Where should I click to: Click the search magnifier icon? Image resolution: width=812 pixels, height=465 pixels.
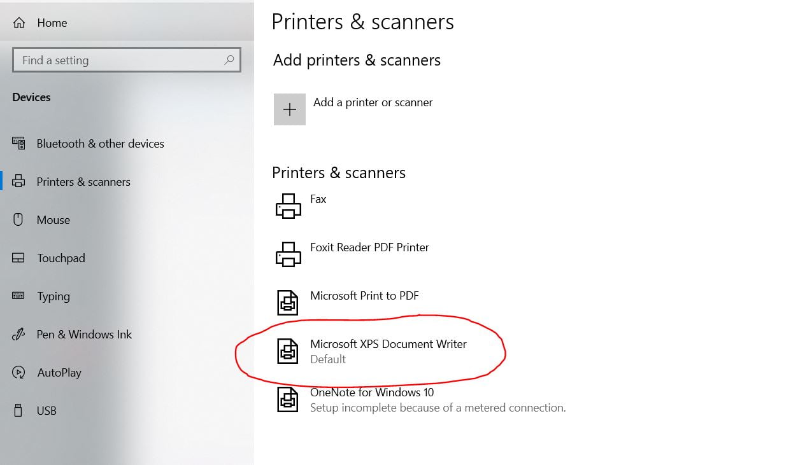[x=229, y=60]
